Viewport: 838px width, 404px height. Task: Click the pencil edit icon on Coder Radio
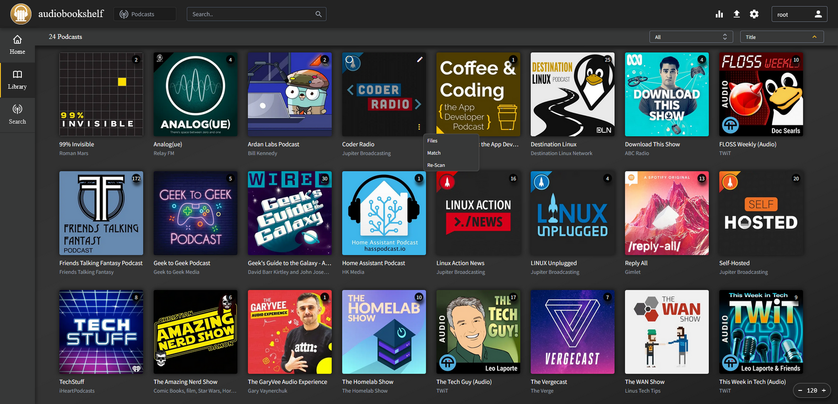click(420, 60)
